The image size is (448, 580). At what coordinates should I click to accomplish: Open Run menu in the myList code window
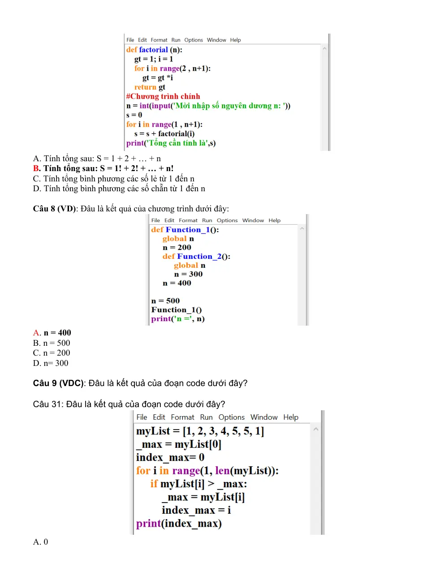[x=207, y=417]
